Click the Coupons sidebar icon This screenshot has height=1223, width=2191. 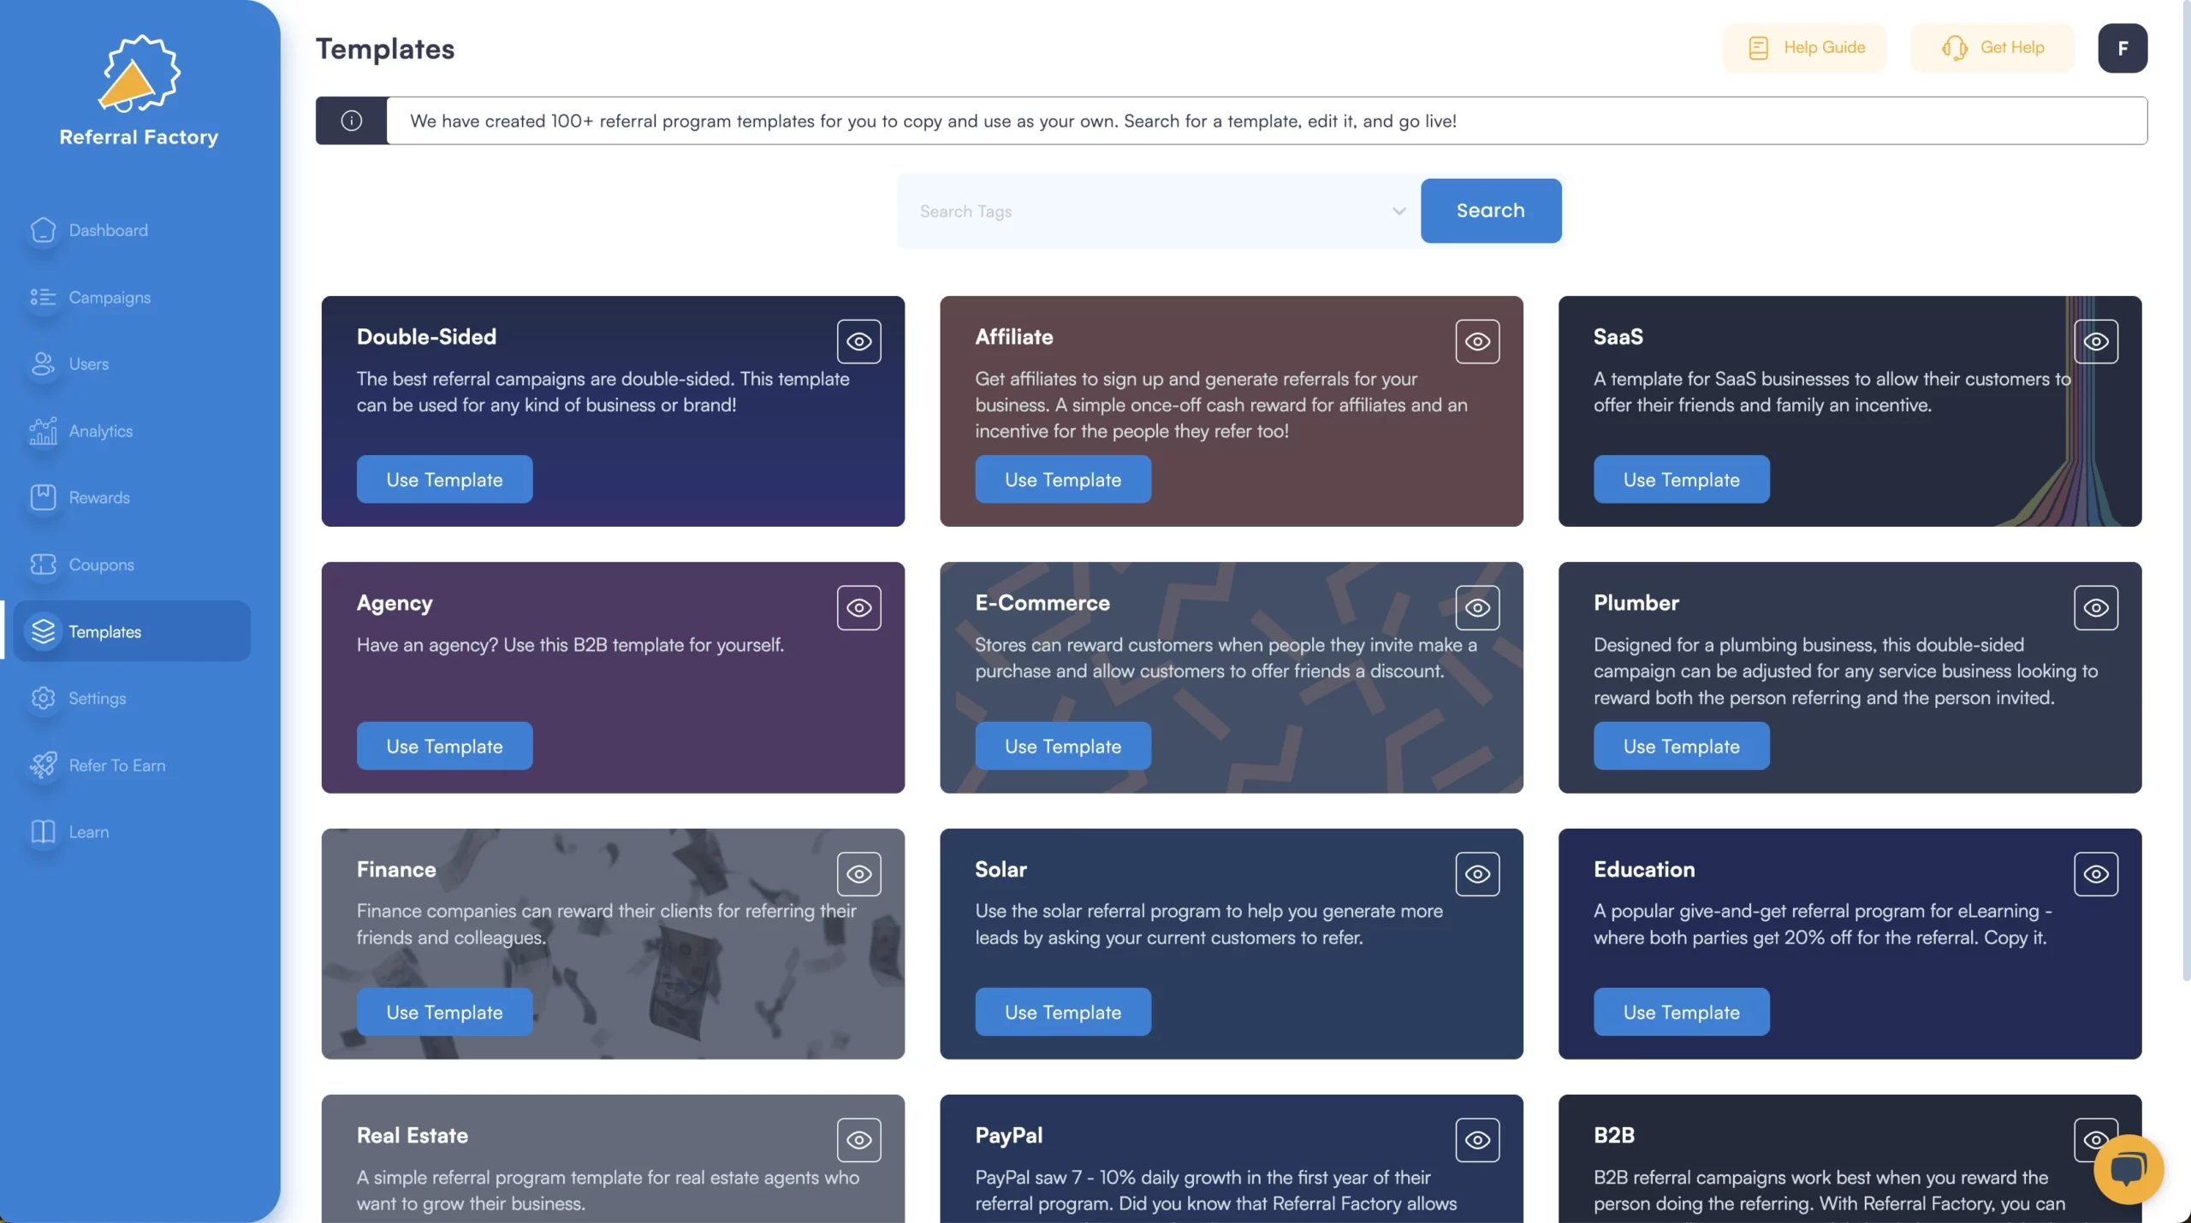click(42, 565)
